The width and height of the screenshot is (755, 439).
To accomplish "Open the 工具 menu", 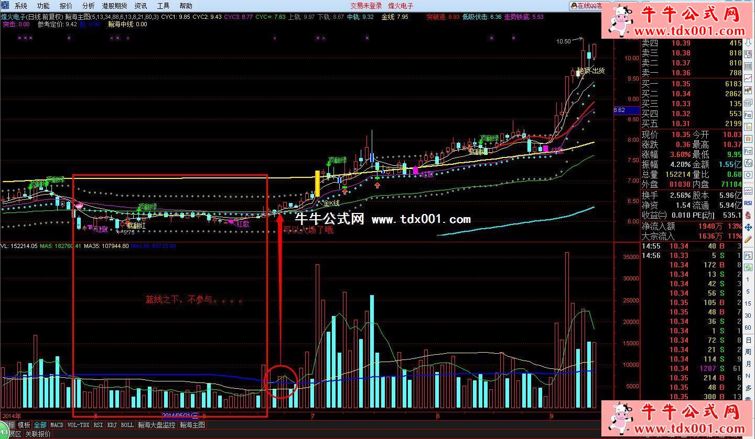I will (163, 6).
